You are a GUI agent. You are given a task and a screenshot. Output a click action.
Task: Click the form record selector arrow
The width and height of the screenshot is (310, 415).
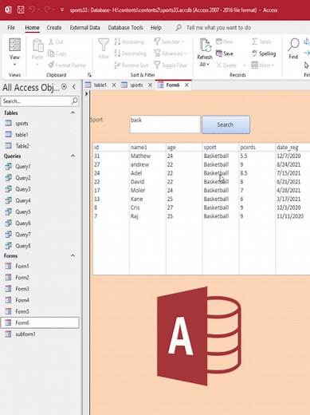[87, 93]
